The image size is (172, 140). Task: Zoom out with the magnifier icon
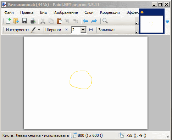(105, 21)
